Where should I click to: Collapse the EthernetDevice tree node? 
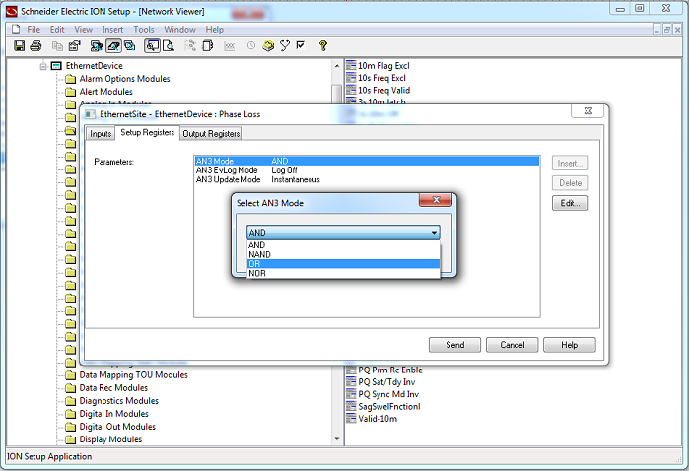tap(43, 66)
